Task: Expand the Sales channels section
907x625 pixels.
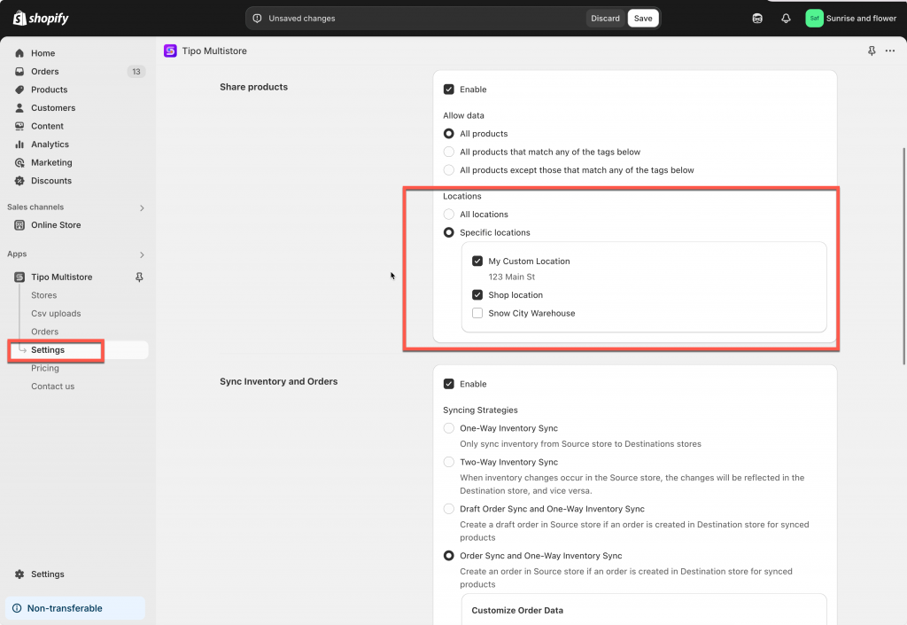Action: click(142, 207)
